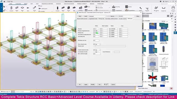Viewport: 177px width, 99px height.
Task: Toggle Min. strands length checkbox
Action: [x=94, y=54]
